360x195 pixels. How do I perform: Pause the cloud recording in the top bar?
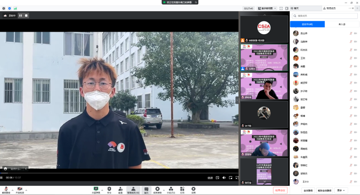click(x=20, y=15)
